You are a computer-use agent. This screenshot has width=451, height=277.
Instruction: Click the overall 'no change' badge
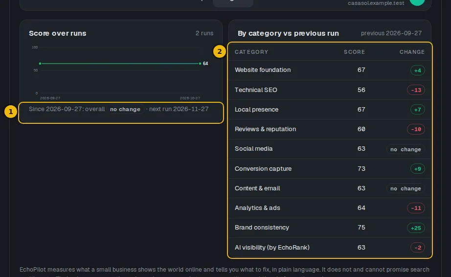coord(125,109)
